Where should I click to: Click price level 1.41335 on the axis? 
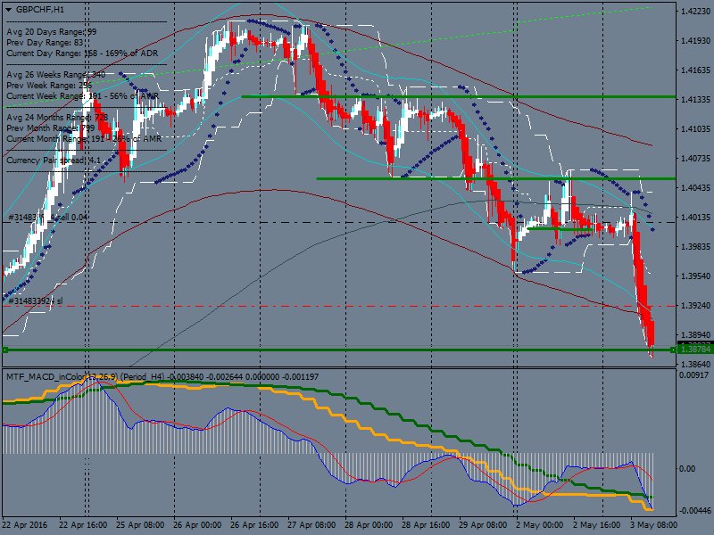695,99
